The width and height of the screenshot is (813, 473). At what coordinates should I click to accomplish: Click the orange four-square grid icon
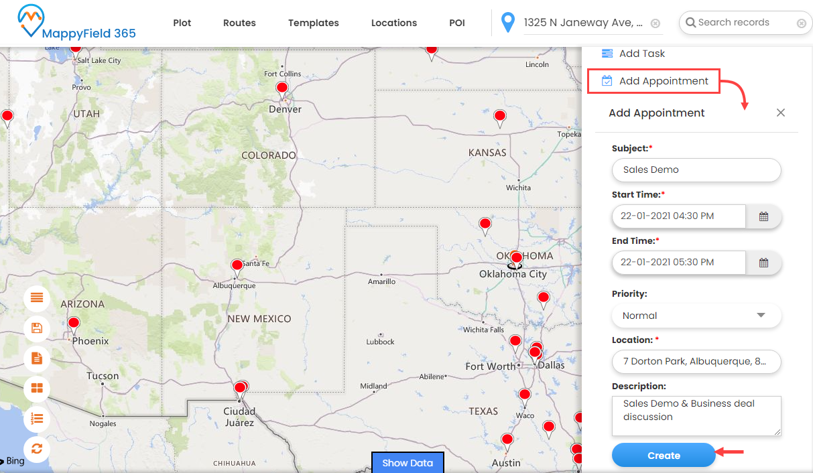(37, 389)
